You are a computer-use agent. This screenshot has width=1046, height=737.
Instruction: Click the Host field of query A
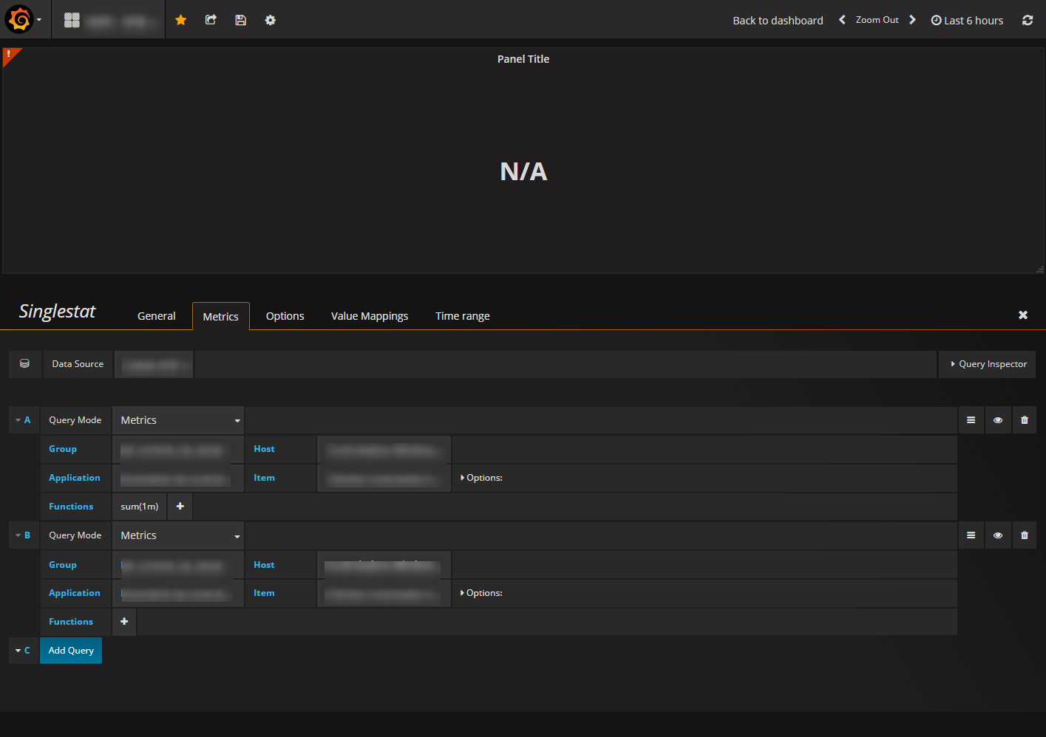pyautogui.click(x=384, y=449)
